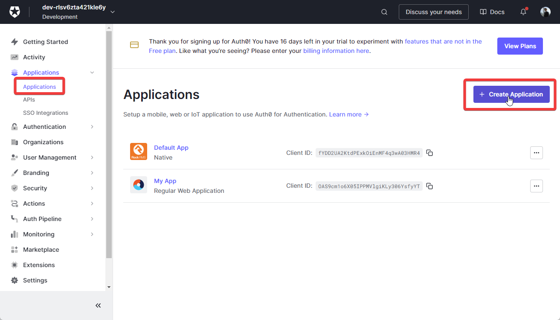Image resolution: width=560 pixels, height=320 pixels.
Task: Open the Extensions menu item
Action: click(x=39, y=265)
